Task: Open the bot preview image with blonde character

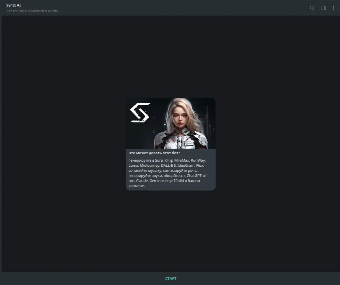Action: (x=171, y=123)
